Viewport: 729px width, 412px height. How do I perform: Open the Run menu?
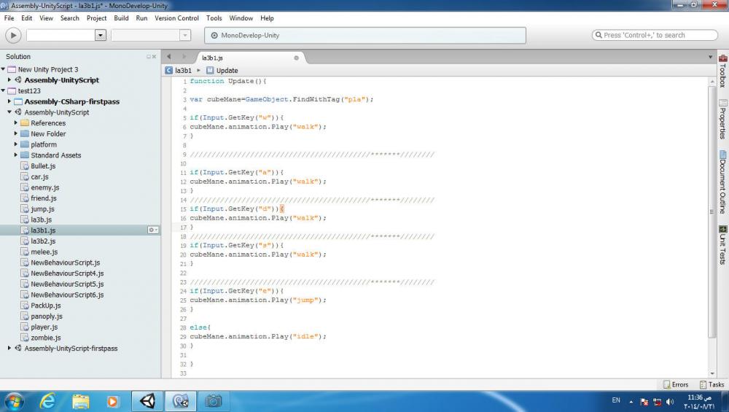pyautogui.click(x=141, y=18)
